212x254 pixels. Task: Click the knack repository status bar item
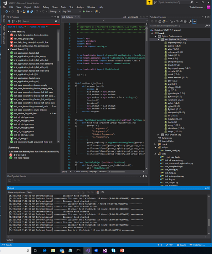tap(181, 245)
